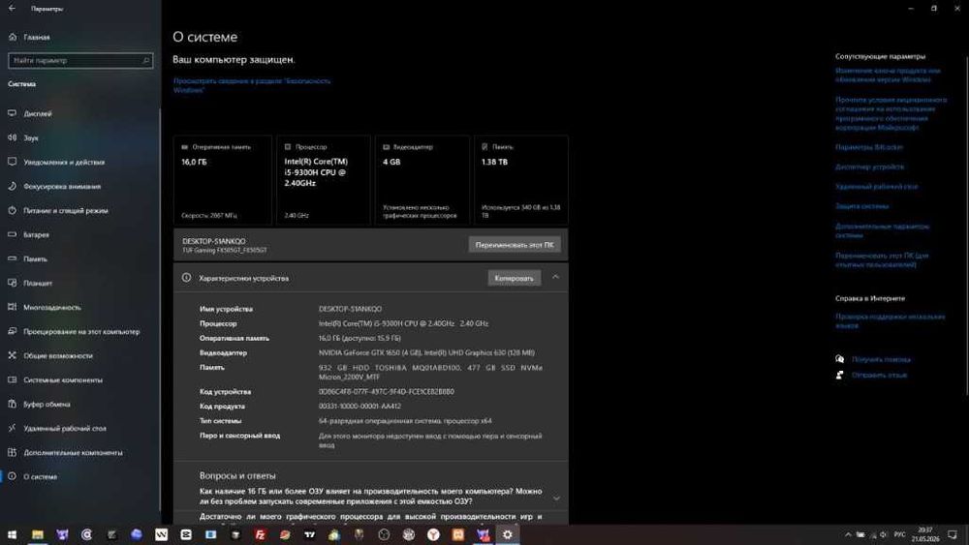Go back using the arrow in the title bar
969x545 pixels.
coord(12,9)
